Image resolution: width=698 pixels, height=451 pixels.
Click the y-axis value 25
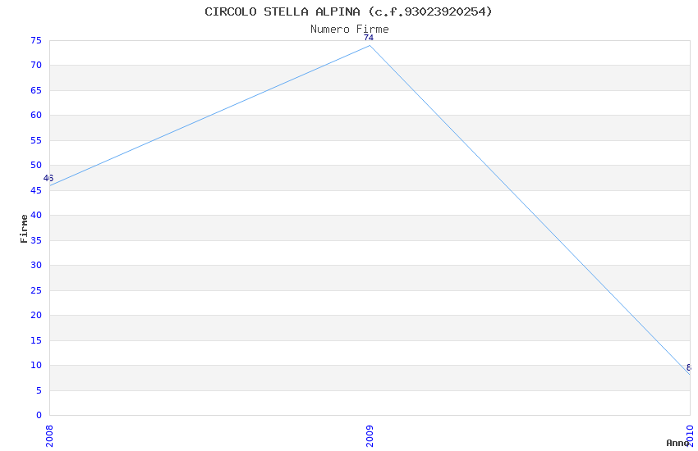pos(36,290)
